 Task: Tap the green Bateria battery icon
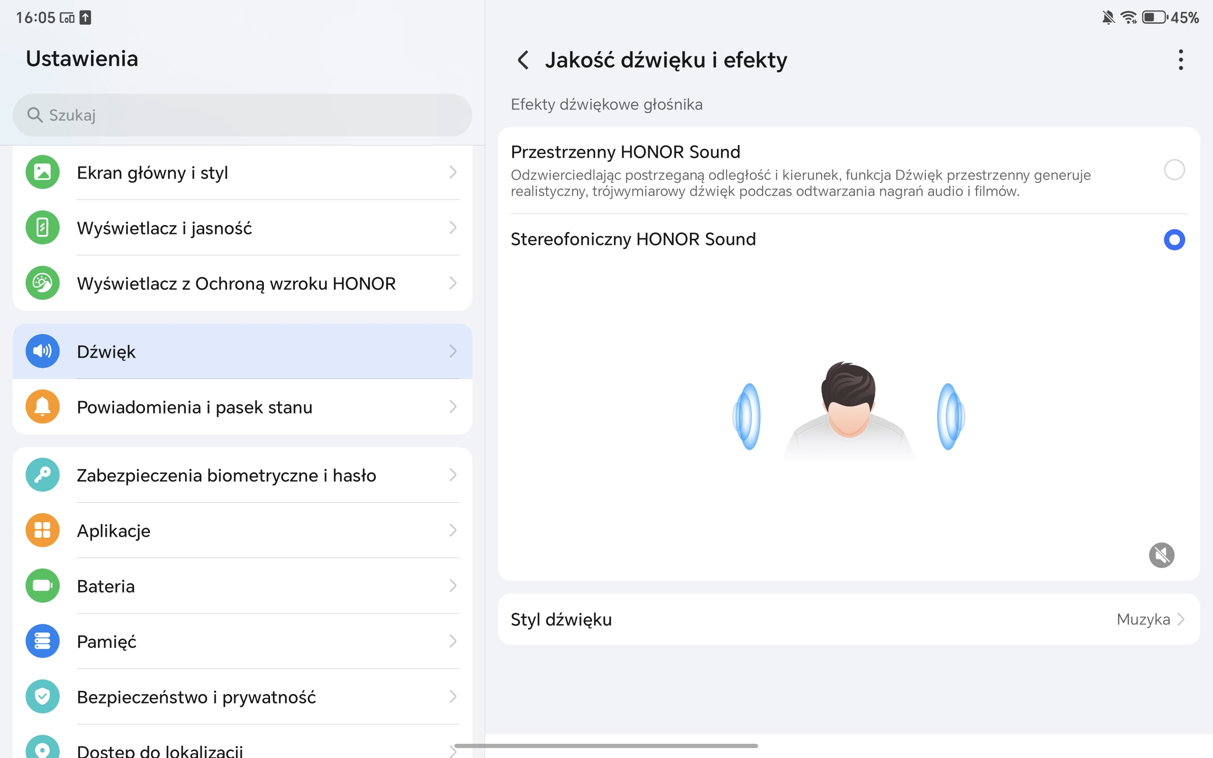(43, 586)
